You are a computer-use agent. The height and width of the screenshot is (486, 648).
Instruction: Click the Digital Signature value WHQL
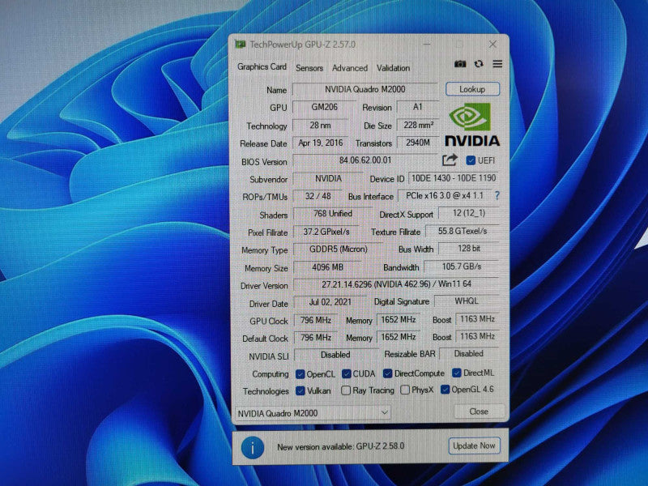467,301
